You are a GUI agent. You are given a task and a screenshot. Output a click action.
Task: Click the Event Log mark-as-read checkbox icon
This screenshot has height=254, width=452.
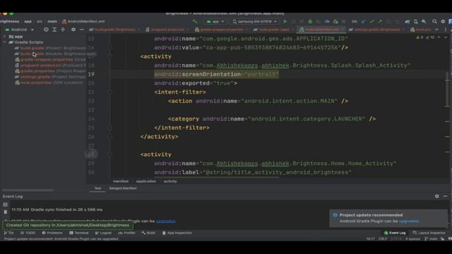(x=5, y=205)
